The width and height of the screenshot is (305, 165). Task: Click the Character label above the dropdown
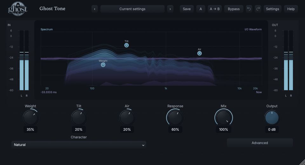point(78,137)
